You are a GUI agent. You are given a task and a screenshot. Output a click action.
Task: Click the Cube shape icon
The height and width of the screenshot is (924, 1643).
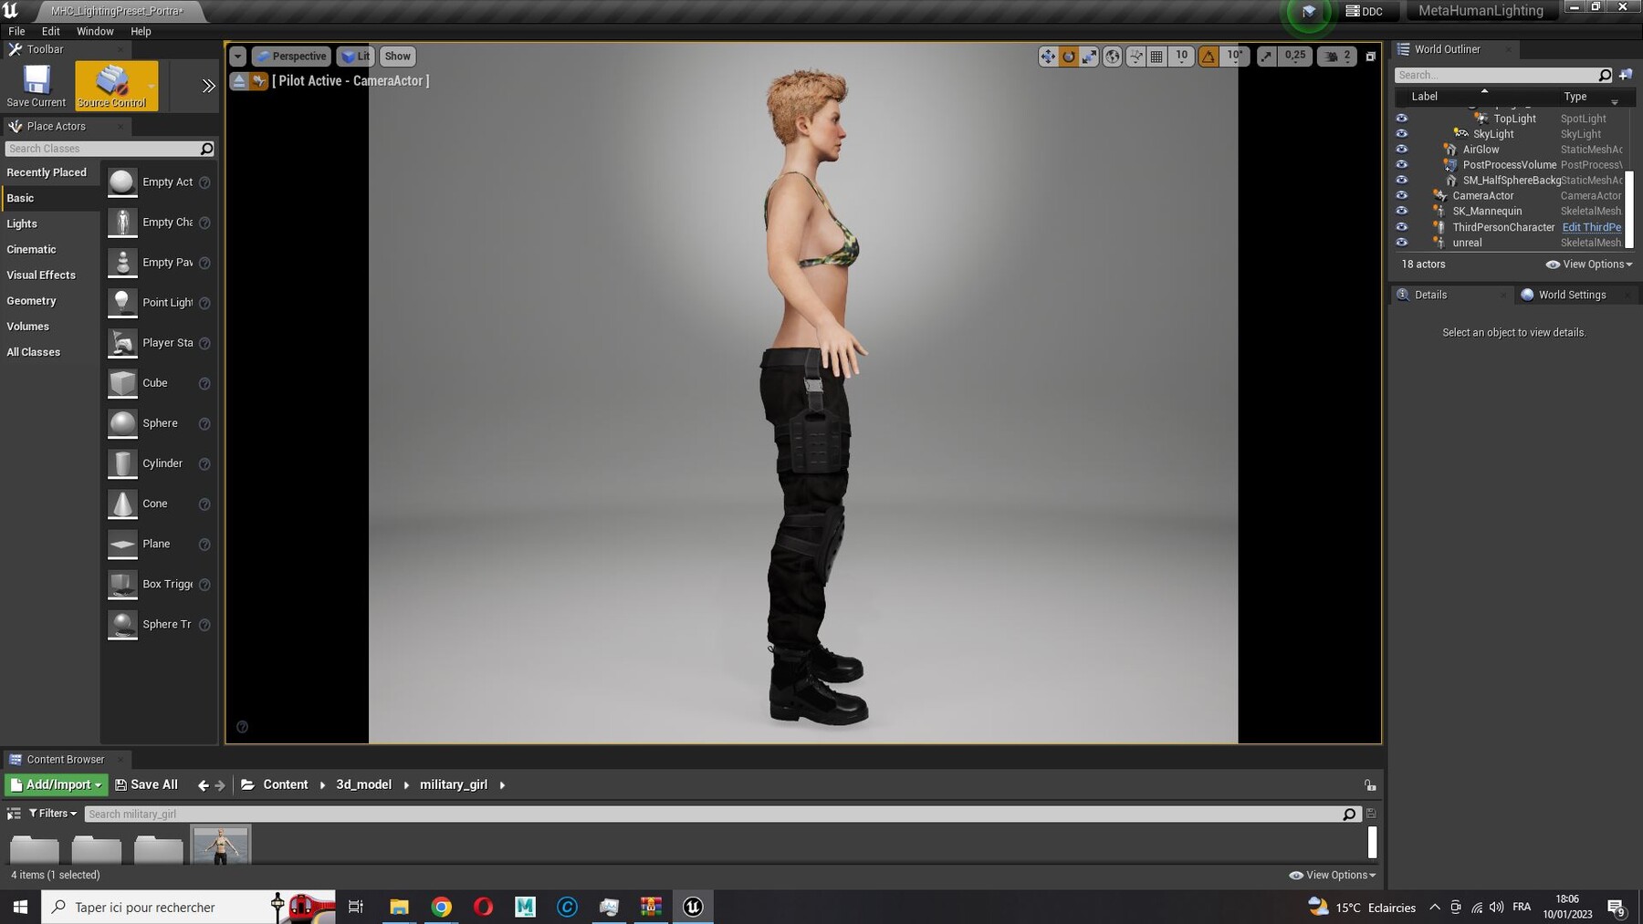(x=122, y=383)
